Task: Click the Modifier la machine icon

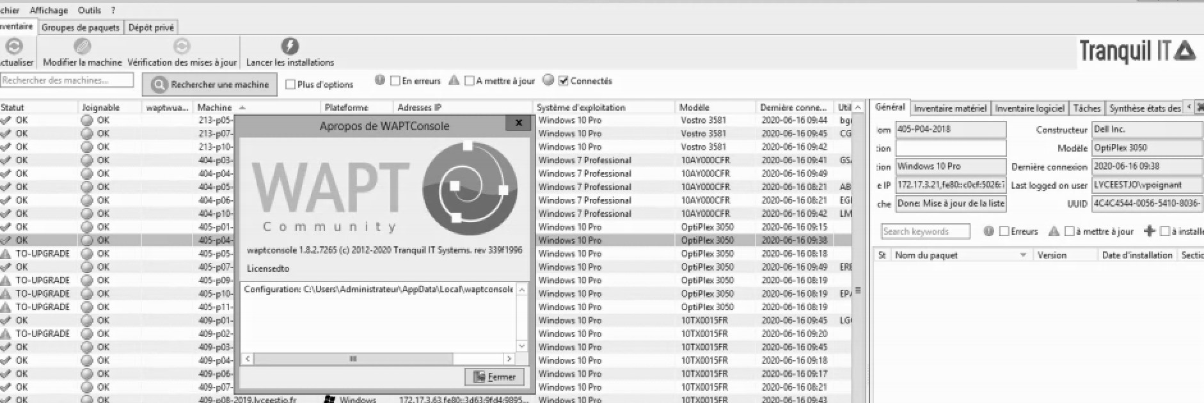Action: (82, 47)
